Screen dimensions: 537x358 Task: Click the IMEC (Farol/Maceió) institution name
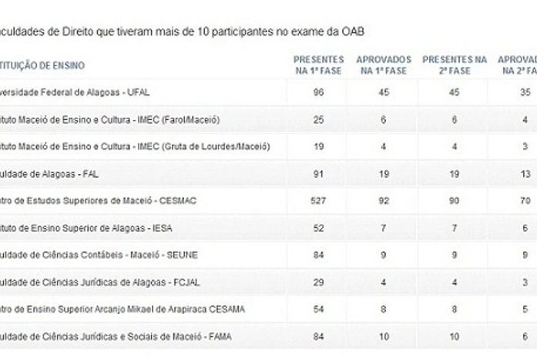109,120
